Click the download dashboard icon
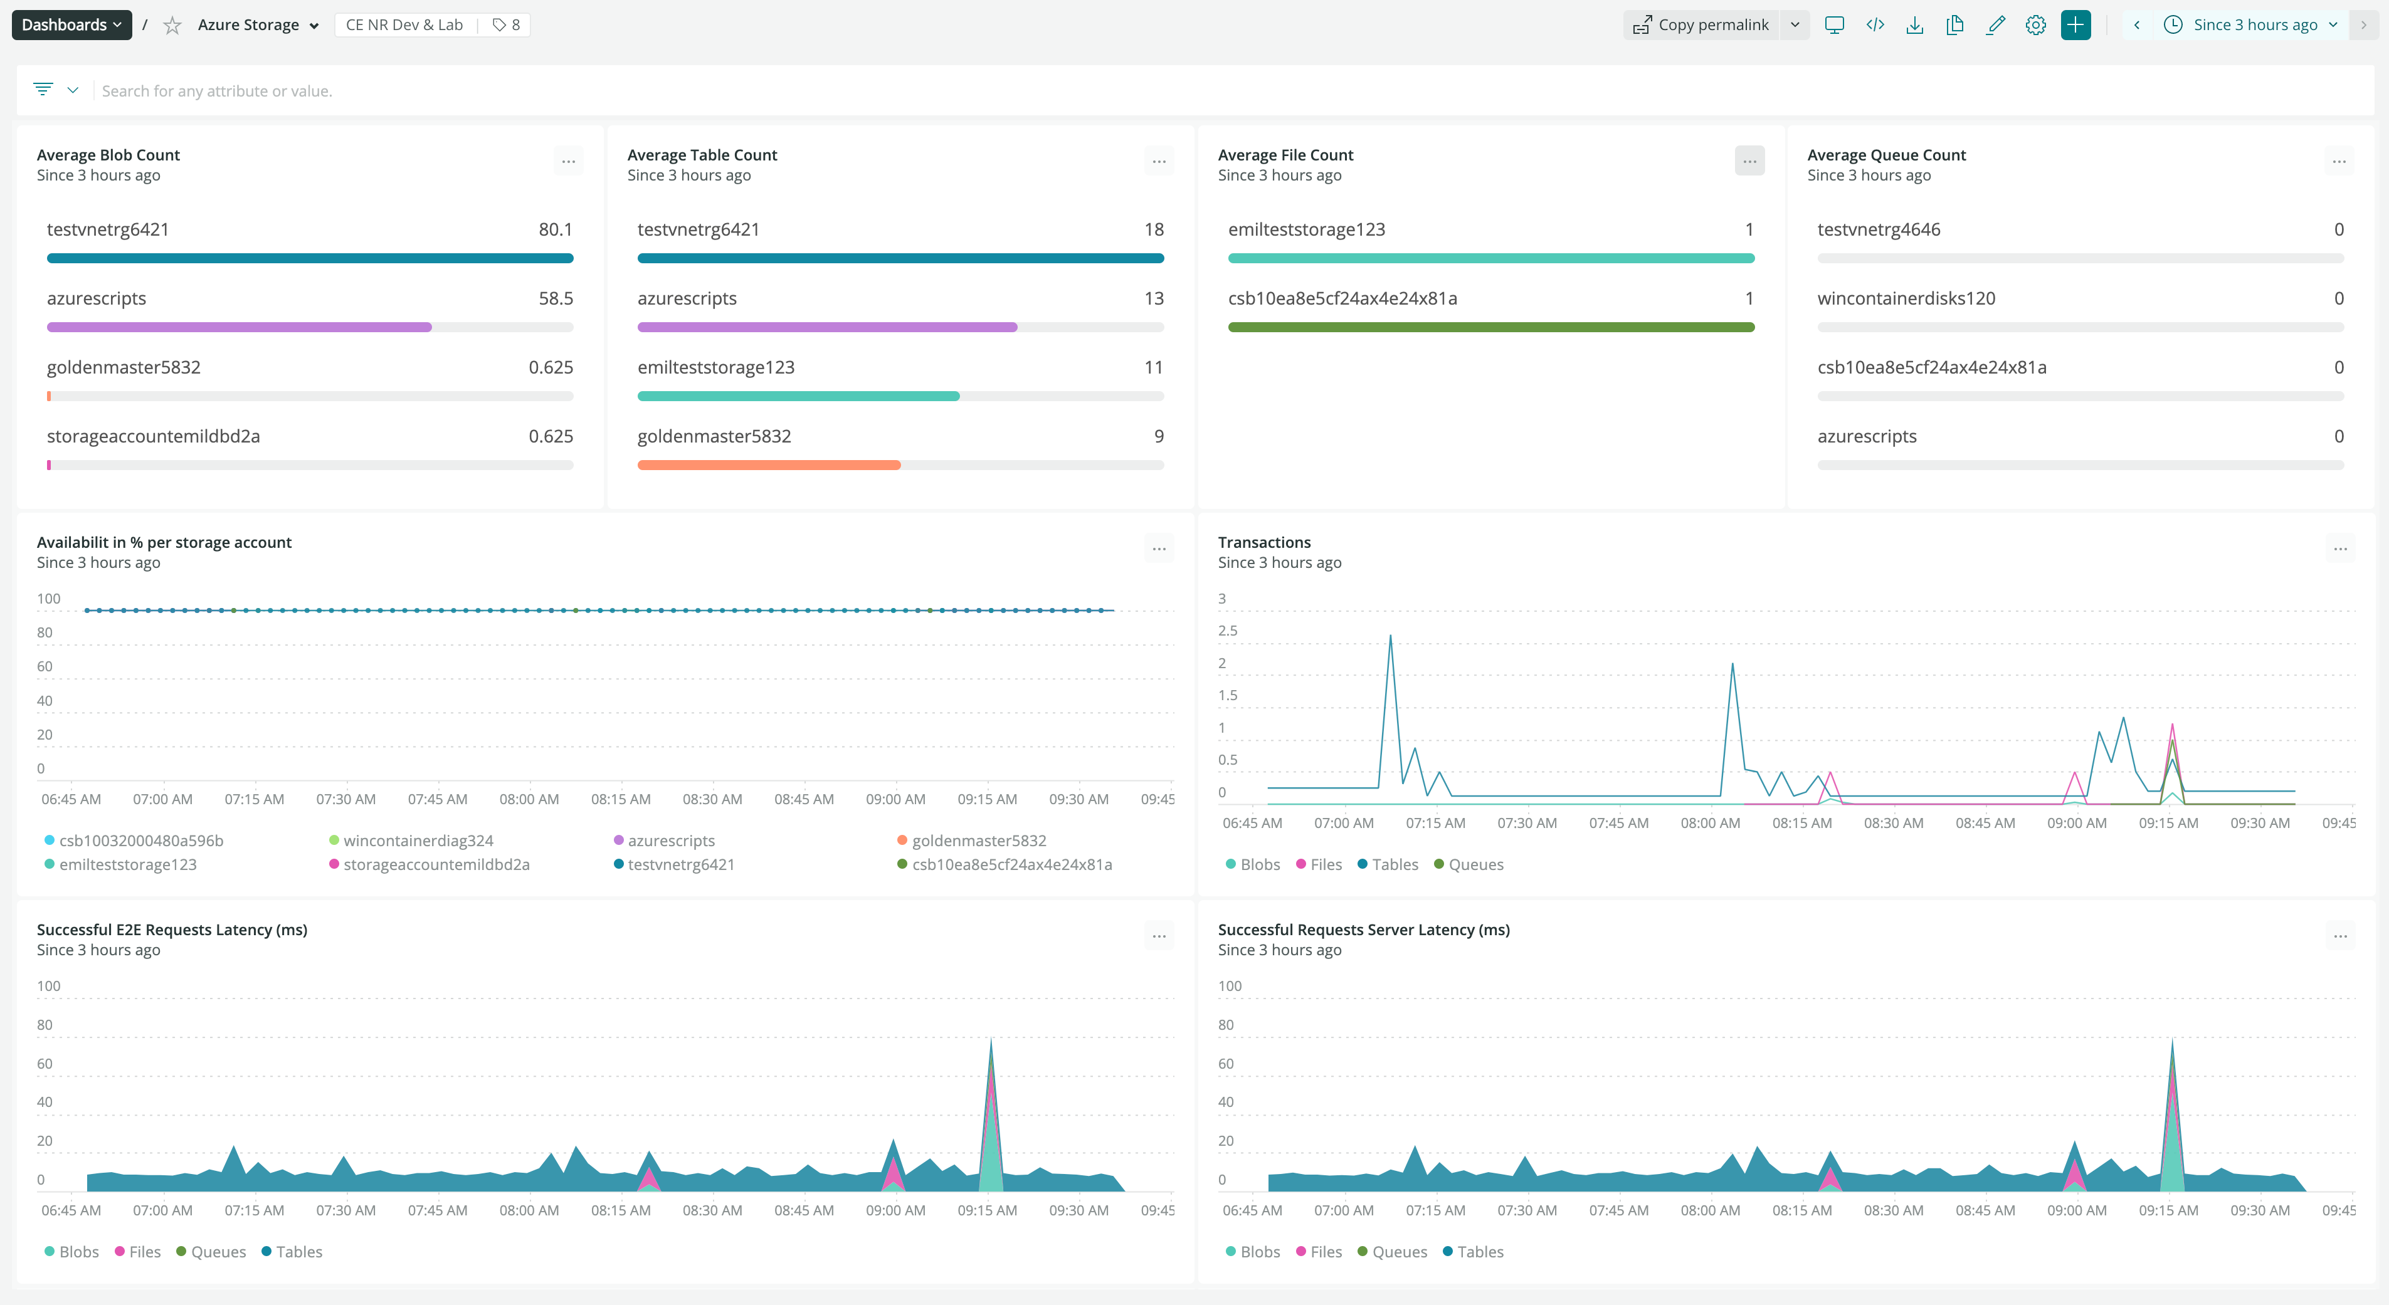 1914,25
